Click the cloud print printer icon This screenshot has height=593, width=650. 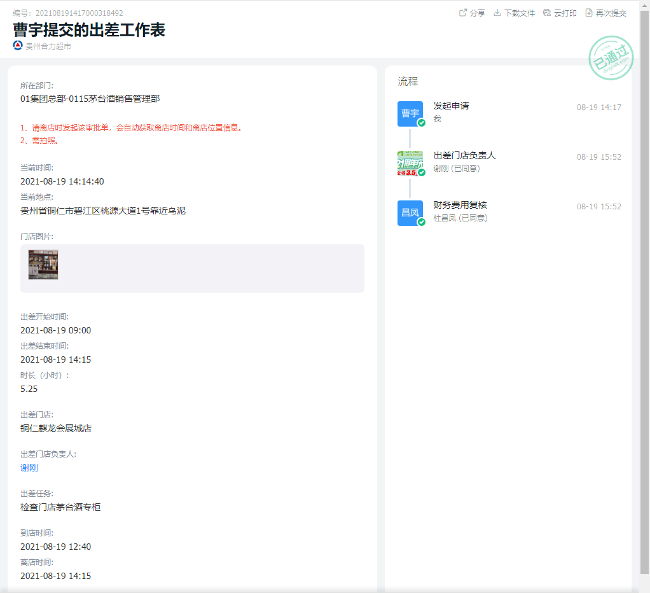(547, 13)
